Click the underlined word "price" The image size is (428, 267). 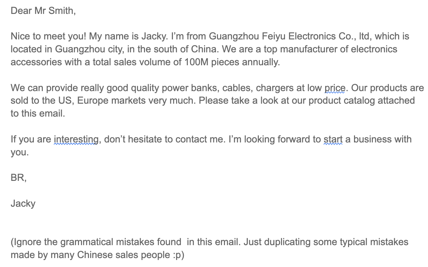(335, 88)
